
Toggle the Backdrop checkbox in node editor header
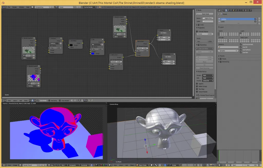[49, 100]
